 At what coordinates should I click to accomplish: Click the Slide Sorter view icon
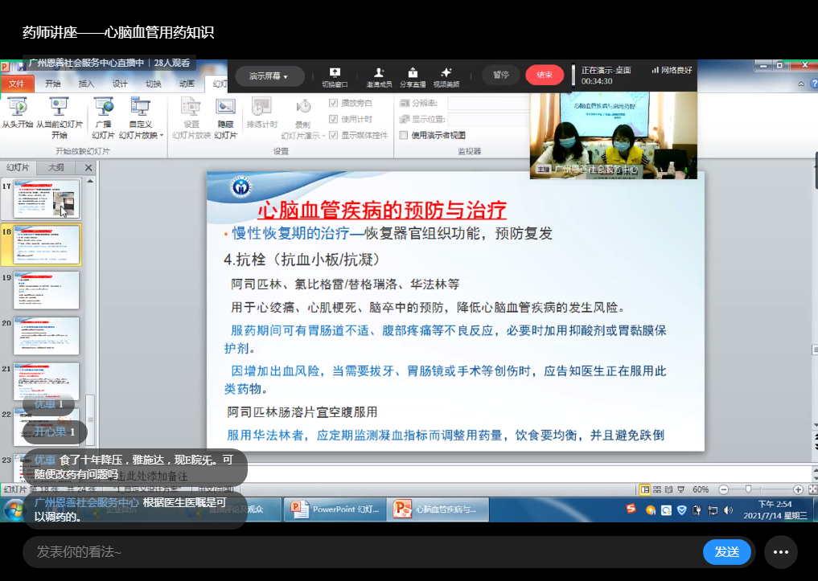657,490
